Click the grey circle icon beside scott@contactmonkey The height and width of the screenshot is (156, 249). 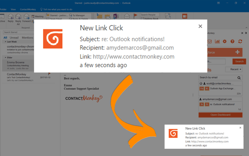[x=201, y=83]
